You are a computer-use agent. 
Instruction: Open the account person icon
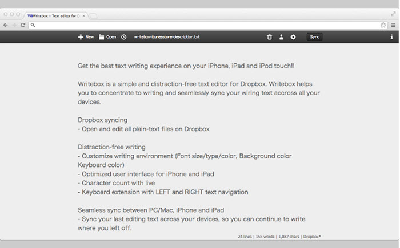click(x=281, y=37)
